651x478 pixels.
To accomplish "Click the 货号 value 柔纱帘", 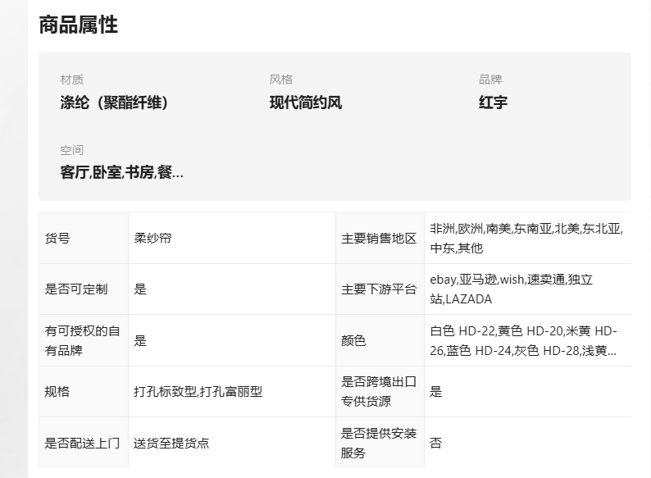I will 153,238.
